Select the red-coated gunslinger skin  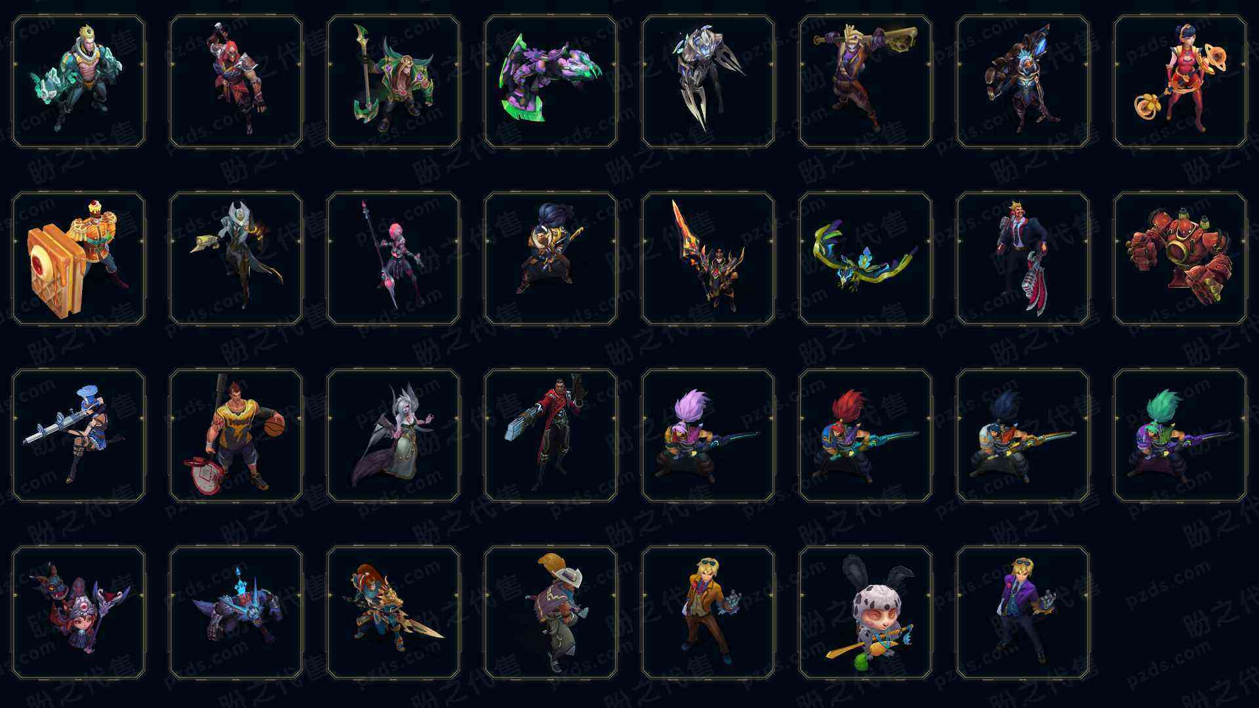550,435
